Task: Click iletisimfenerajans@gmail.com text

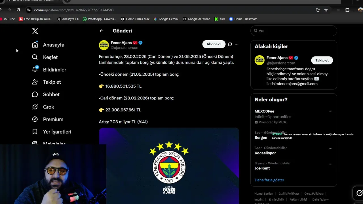Action: point(292,84)
